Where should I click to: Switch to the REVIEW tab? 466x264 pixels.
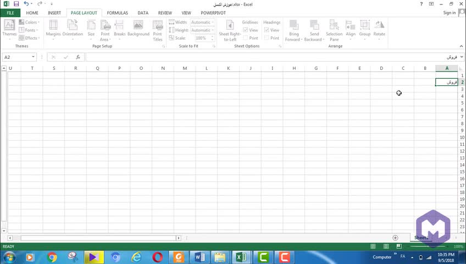tap(165, 13)
